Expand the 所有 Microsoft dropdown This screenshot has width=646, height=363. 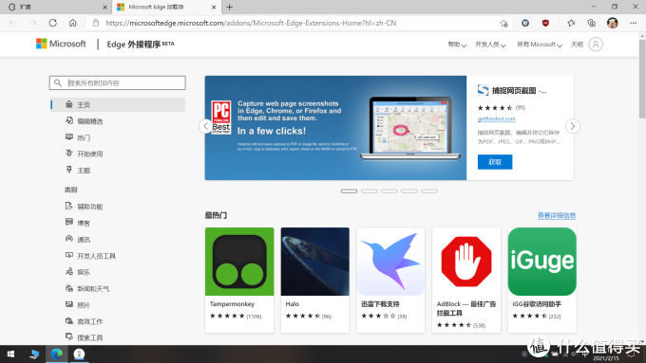(x=540, y=45)
